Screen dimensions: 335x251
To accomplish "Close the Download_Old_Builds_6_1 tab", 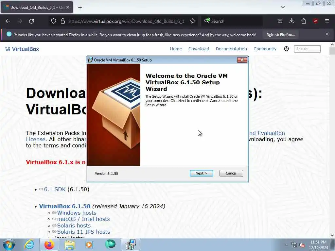I will (x=67, y=7).
